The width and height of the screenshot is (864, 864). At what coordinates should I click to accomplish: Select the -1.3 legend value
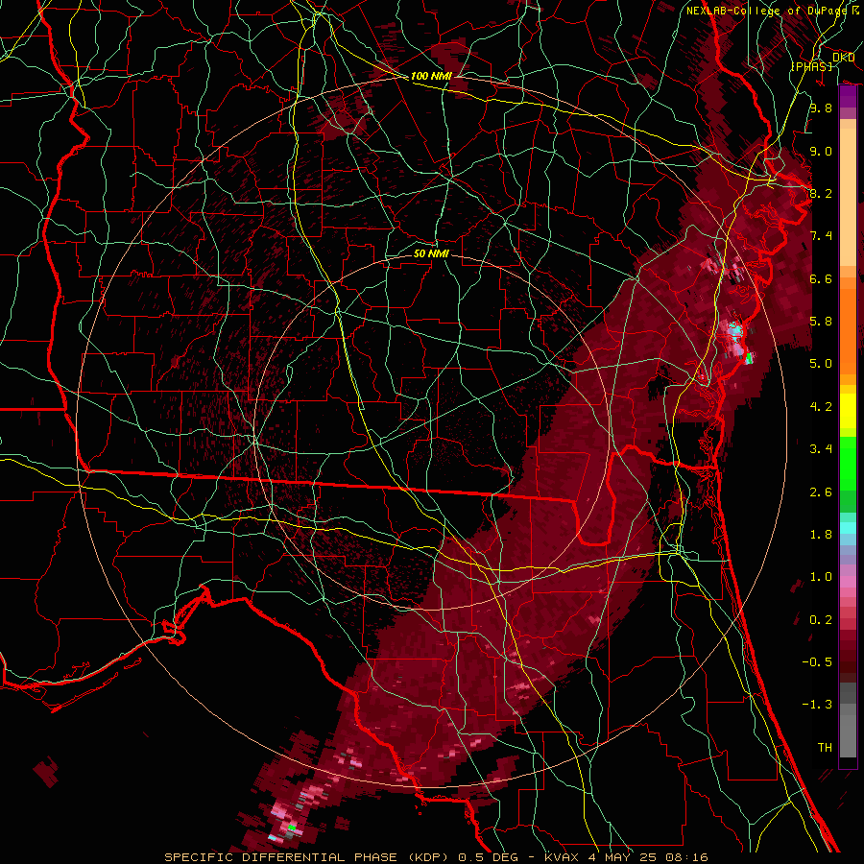pyautogui.click(x=817, y=705)
